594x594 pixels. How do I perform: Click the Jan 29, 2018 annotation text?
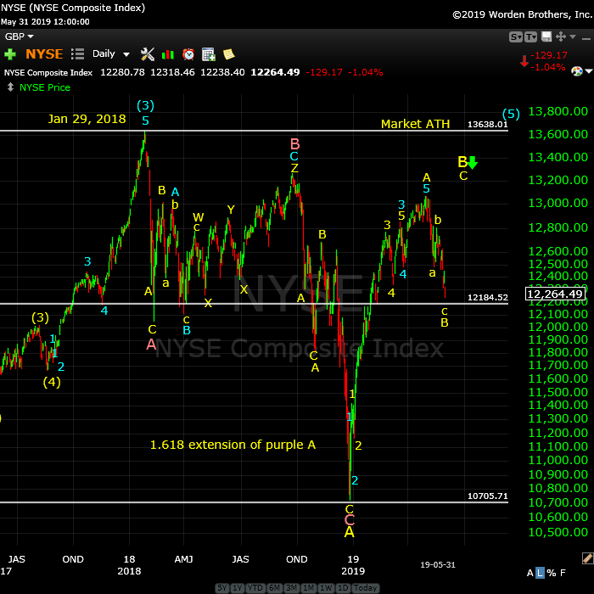click(87, 119)
